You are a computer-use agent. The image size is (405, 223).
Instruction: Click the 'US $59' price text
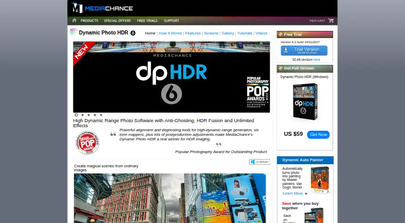(x=294, y=134)
